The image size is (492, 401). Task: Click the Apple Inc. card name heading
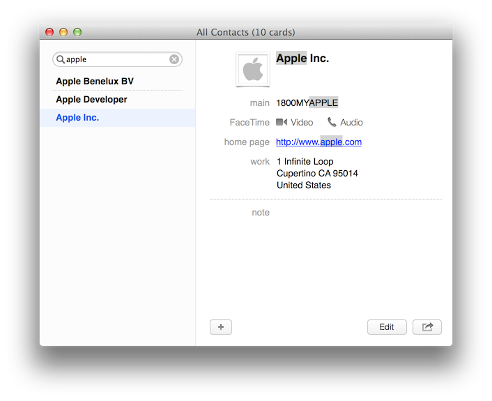pyautogui.click(x=302, y=59)
